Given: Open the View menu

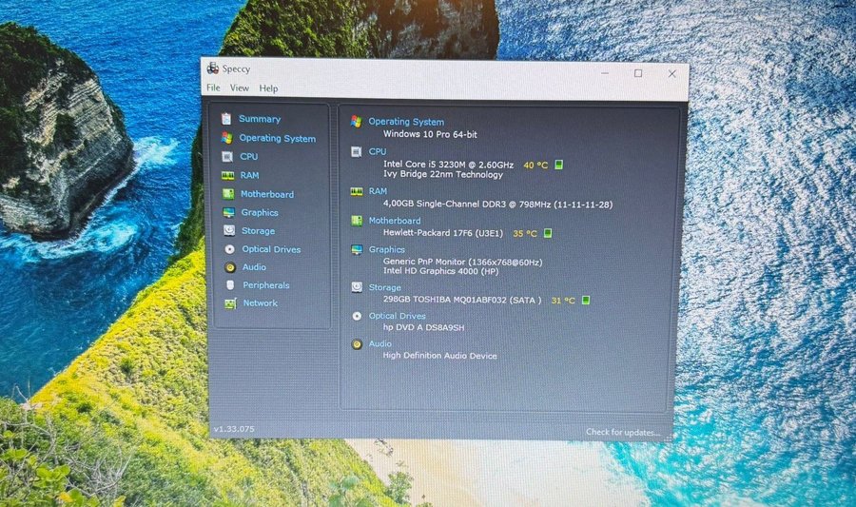Looking at the screenshot, I should 239,88.
